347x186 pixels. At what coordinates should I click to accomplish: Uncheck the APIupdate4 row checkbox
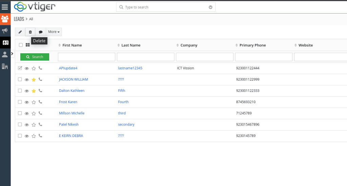tap(20, 68)
